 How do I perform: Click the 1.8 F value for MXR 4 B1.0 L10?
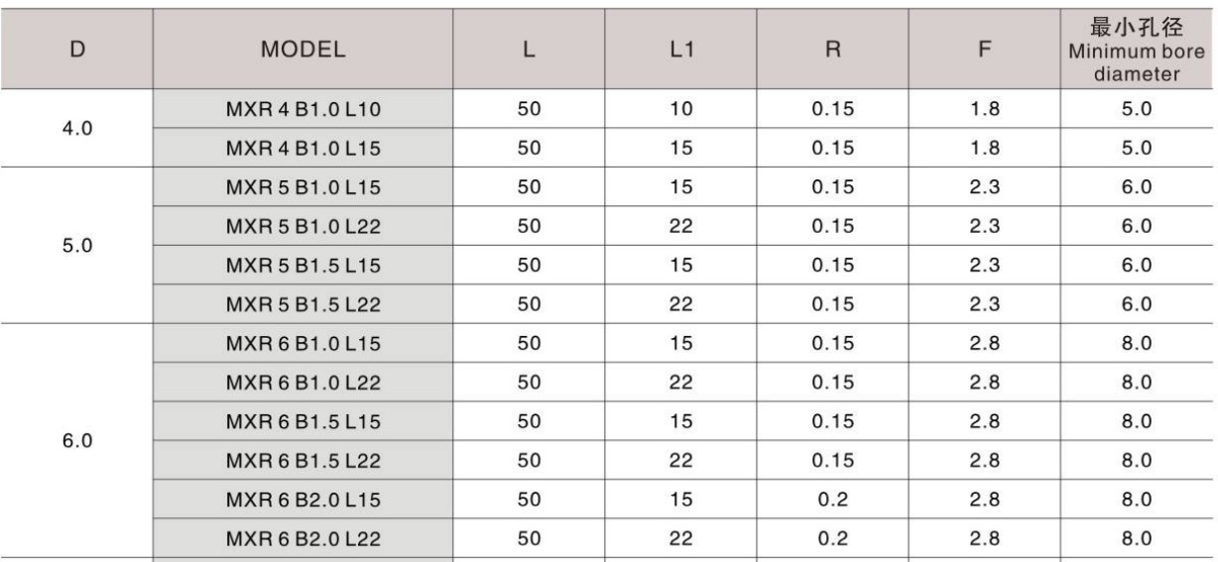[x=984, y=109]
